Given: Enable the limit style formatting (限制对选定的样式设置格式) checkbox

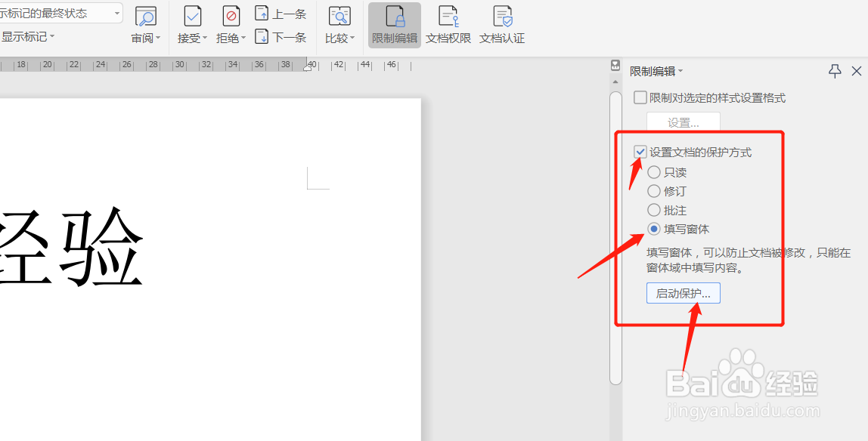Looking at the screenshot, I should (x=640, y=98).
